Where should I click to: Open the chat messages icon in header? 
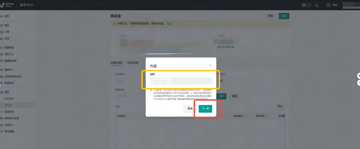(304, 5)
